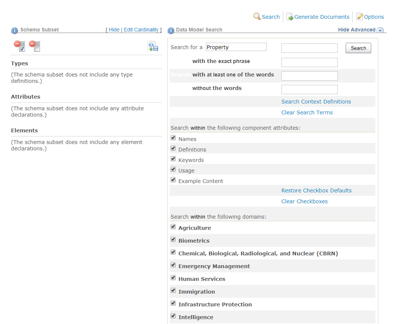This screenshot has width=396, height=324.
Task: Uncheck the Biometrics domain checkbox
Action: pyautogui.click(x=173, y=239)
